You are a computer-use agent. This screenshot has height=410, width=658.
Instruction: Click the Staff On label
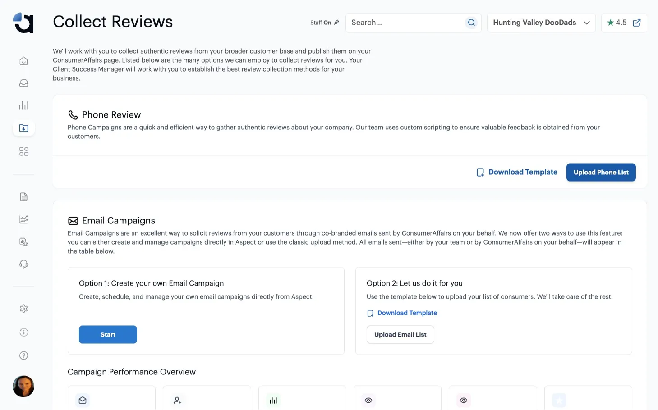pos(321,23)
